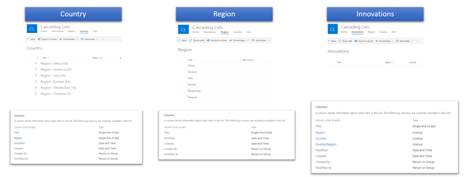473x177 pixels.
Task: Open the Automate menu in the Country list toolbar
Action: click(89, 39)
